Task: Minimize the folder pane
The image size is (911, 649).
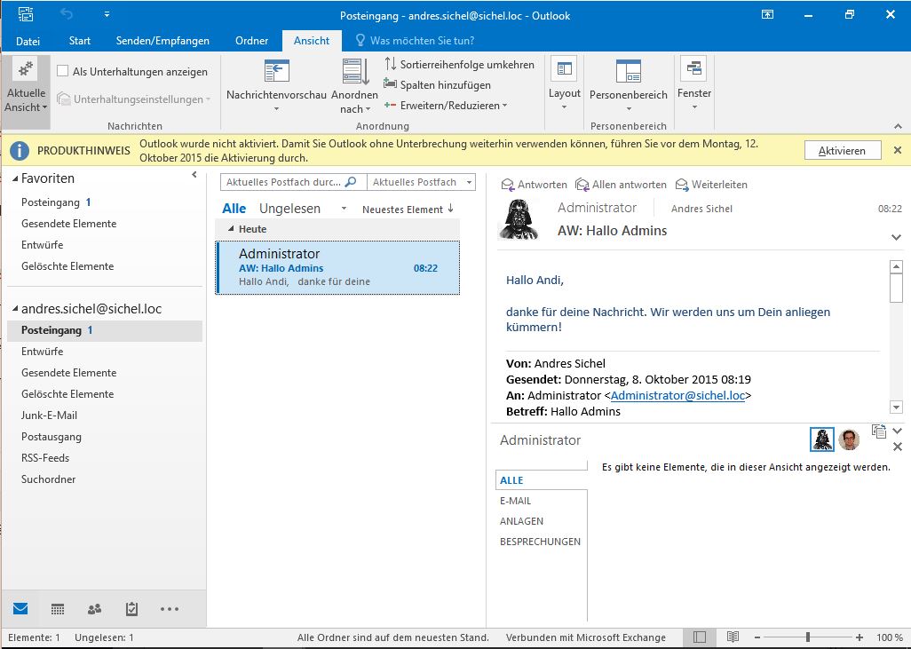Action: click(194, 174)
